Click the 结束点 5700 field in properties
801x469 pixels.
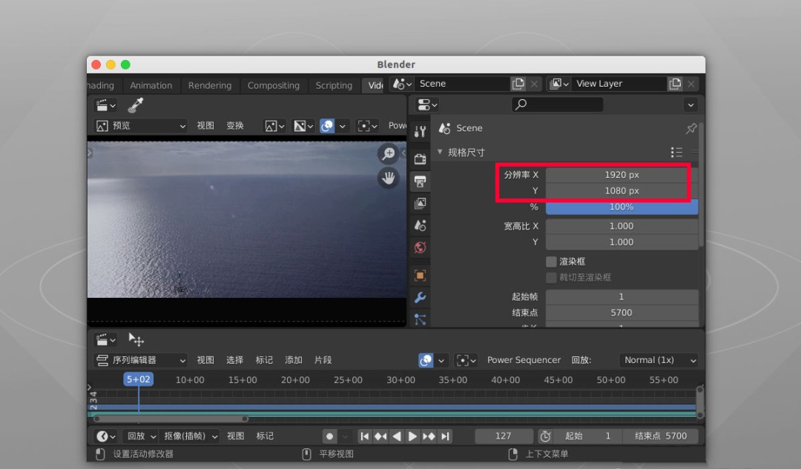[622, 313]
